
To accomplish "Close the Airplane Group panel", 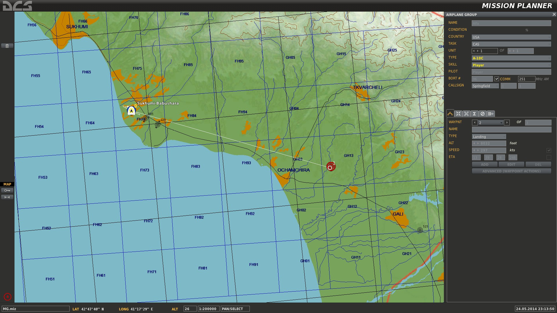I will [x=554, y=14].
